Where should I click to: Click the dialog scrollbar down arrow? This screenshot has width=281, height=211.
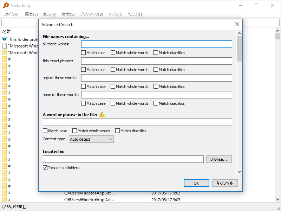(x=239, y=172)
